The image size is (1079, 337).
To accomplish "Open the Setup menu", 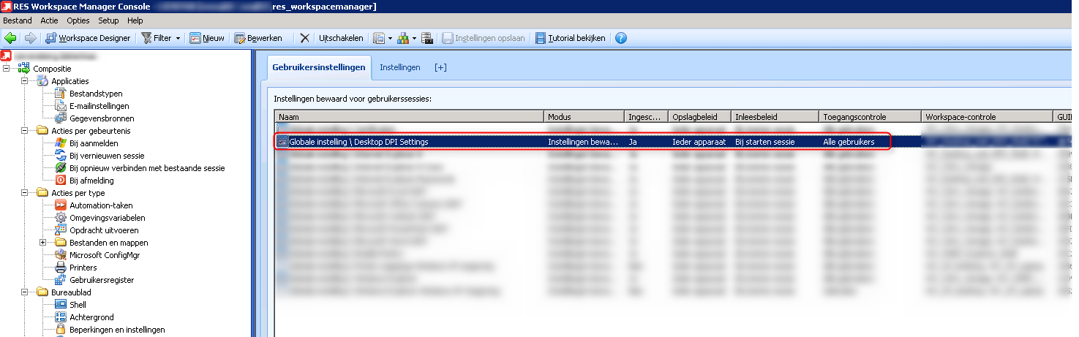I will (108, 20).
